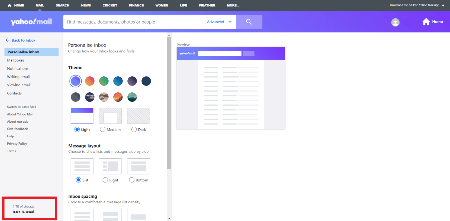
Task: Click the '0.03 % used' storage text
Action: (23, 212)
